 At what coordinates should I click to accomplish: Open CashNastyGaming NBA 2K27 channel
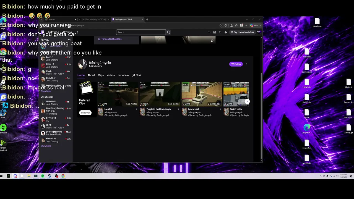[x=56, y=111]
